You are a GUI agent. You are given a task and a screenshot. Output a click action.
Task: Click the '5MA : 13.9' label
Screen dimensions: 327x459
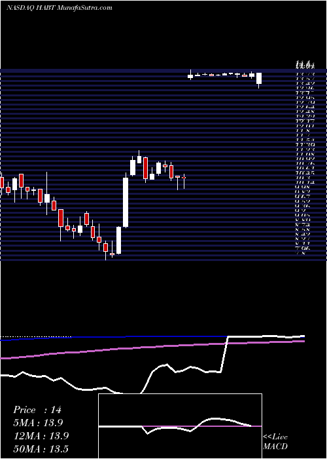[x=38, y=423]
